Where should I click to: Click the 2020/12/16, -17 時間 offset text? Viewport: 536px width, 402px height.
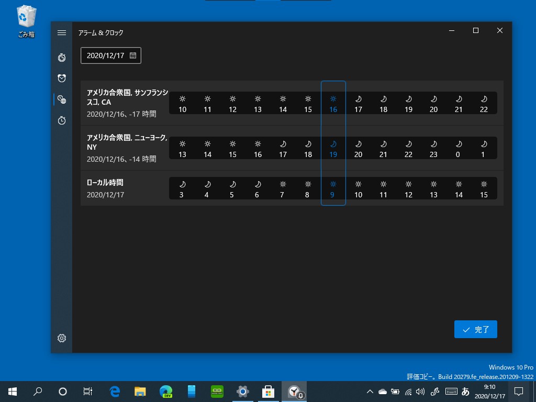tap(121, 114)
